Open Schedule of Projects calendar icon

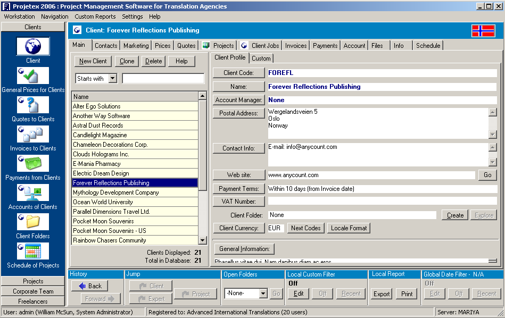(33, 251)
